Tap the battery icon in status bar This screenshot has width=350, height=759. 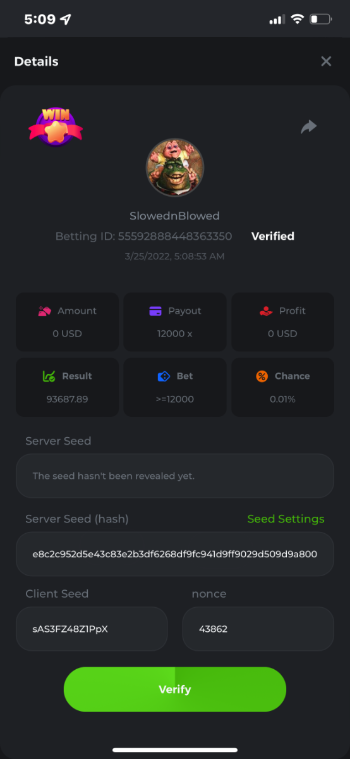[x=321, y=20]
